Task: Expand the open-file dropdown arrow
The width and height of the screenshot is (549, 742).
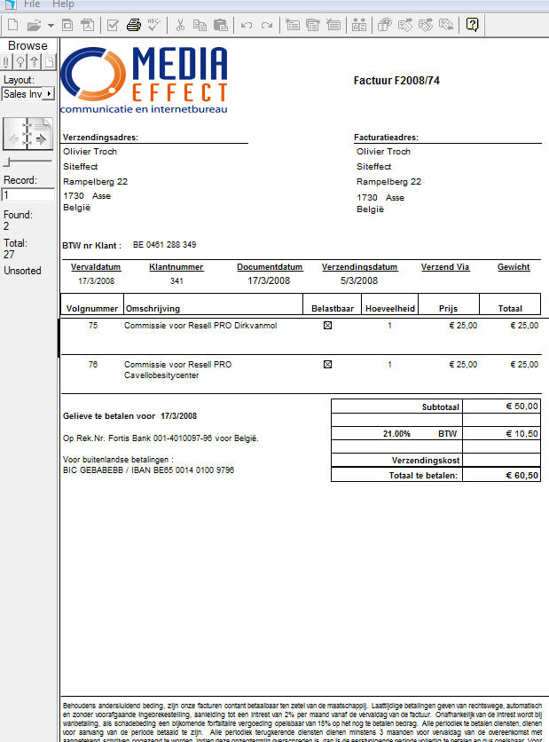Action: [x=51, y=26]
